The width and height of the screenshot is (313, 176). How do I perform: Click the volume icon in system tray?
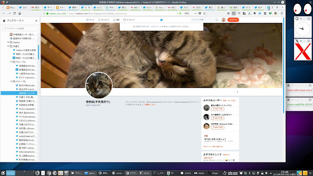click(266, 173)
